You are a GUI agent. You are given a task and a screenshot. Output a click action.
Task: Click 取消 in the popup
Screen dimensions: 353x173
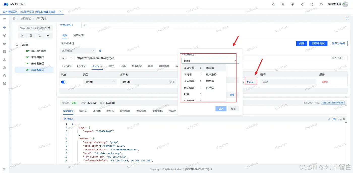[x=233, y=109]
